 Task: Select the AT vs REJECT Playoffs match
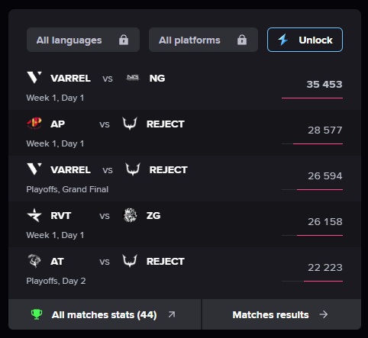point(185,271)
